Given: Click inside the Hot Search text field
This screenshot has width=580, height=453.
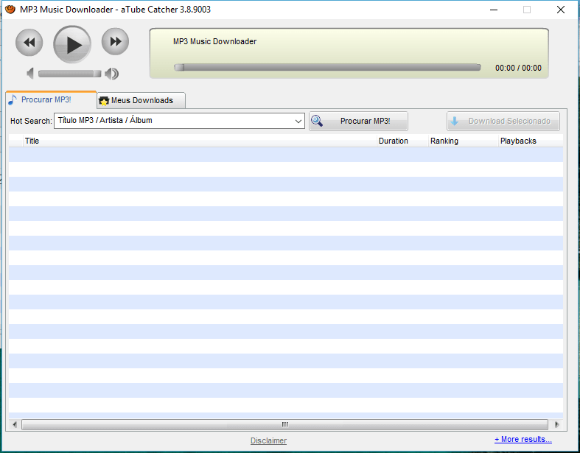Looking at the screenshot, I should tap(173, 121).
